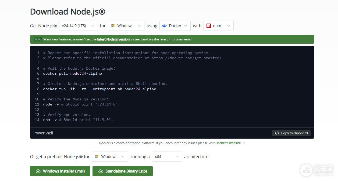Viewport: 338px width, 181px height.
Task: Click the Windows logo icon in top dropdown
Action: (113, 26)
